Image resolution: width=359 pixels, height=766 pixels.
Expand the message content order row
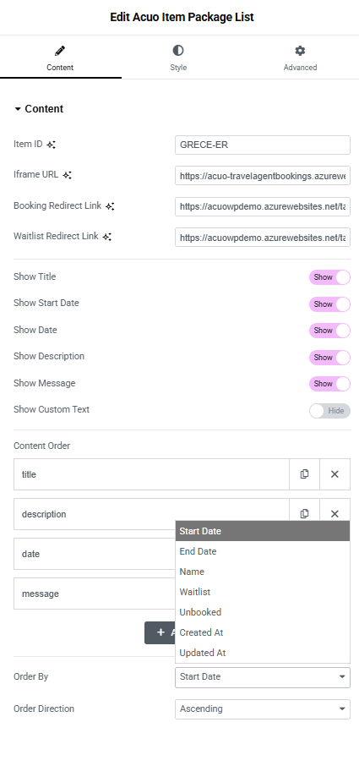click(95, 594)
